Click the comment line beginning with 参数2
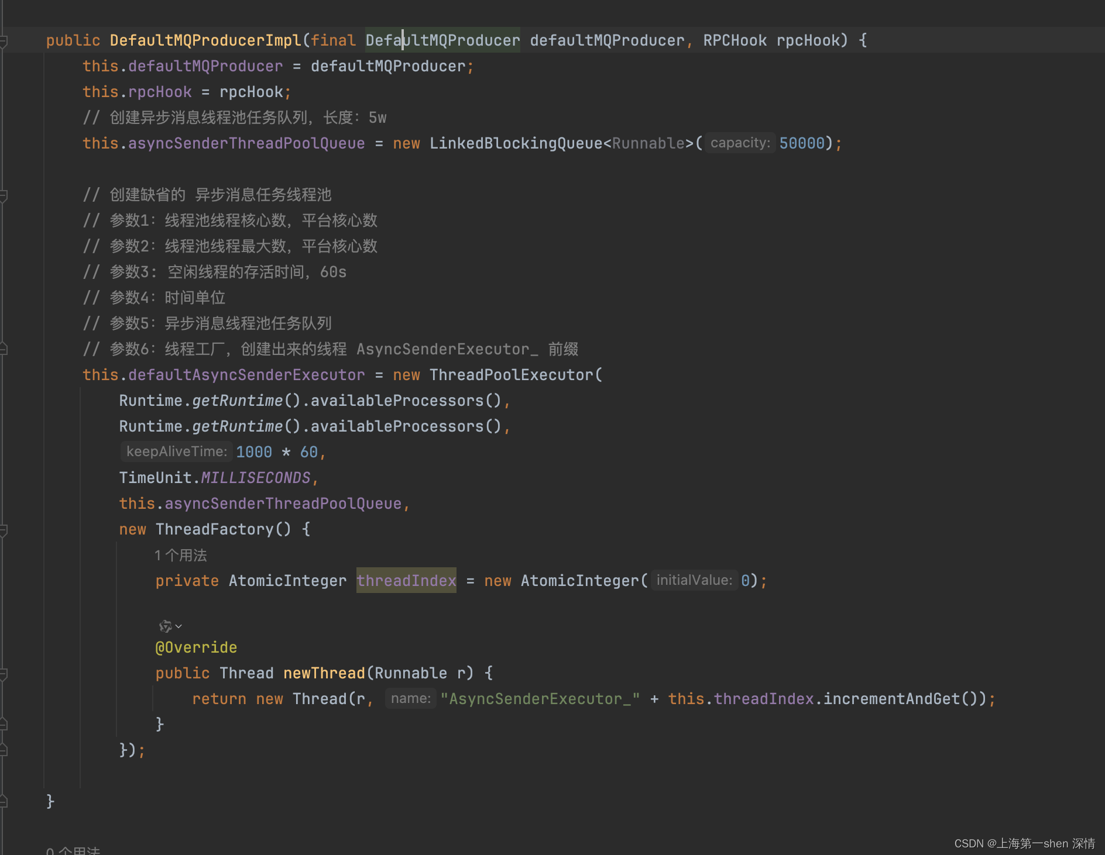 tap(230, 246)
